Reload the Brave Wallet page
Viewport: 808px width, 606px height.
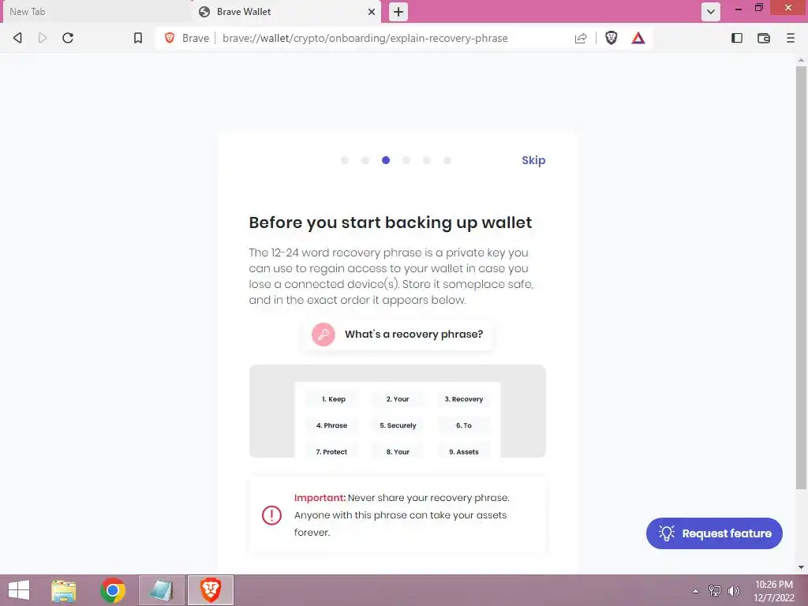tap(68, 38)
